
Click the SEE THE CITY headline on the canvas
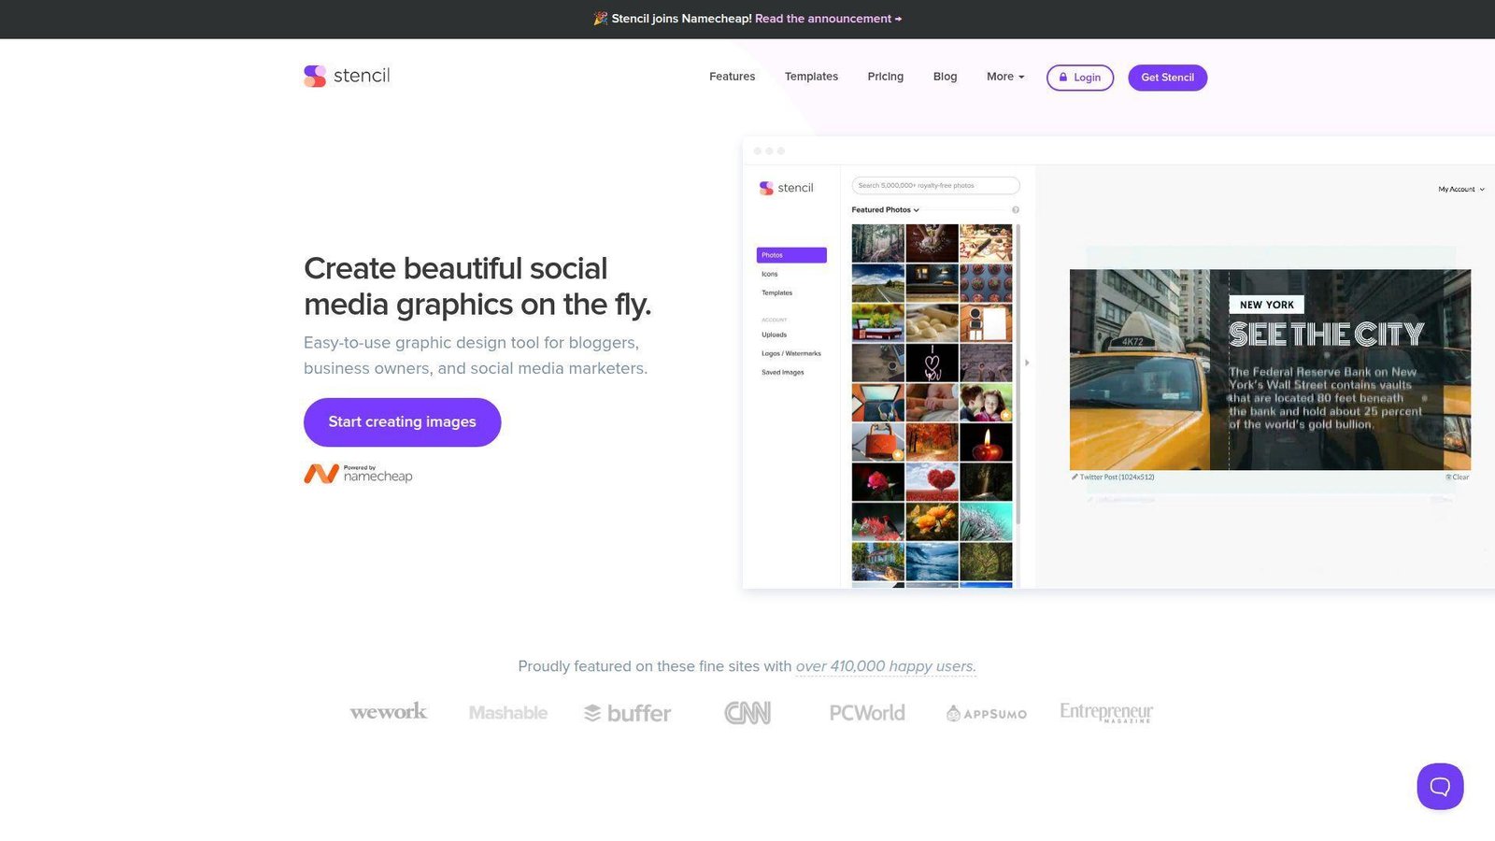pyautogui.click(x=1326, y=335)
